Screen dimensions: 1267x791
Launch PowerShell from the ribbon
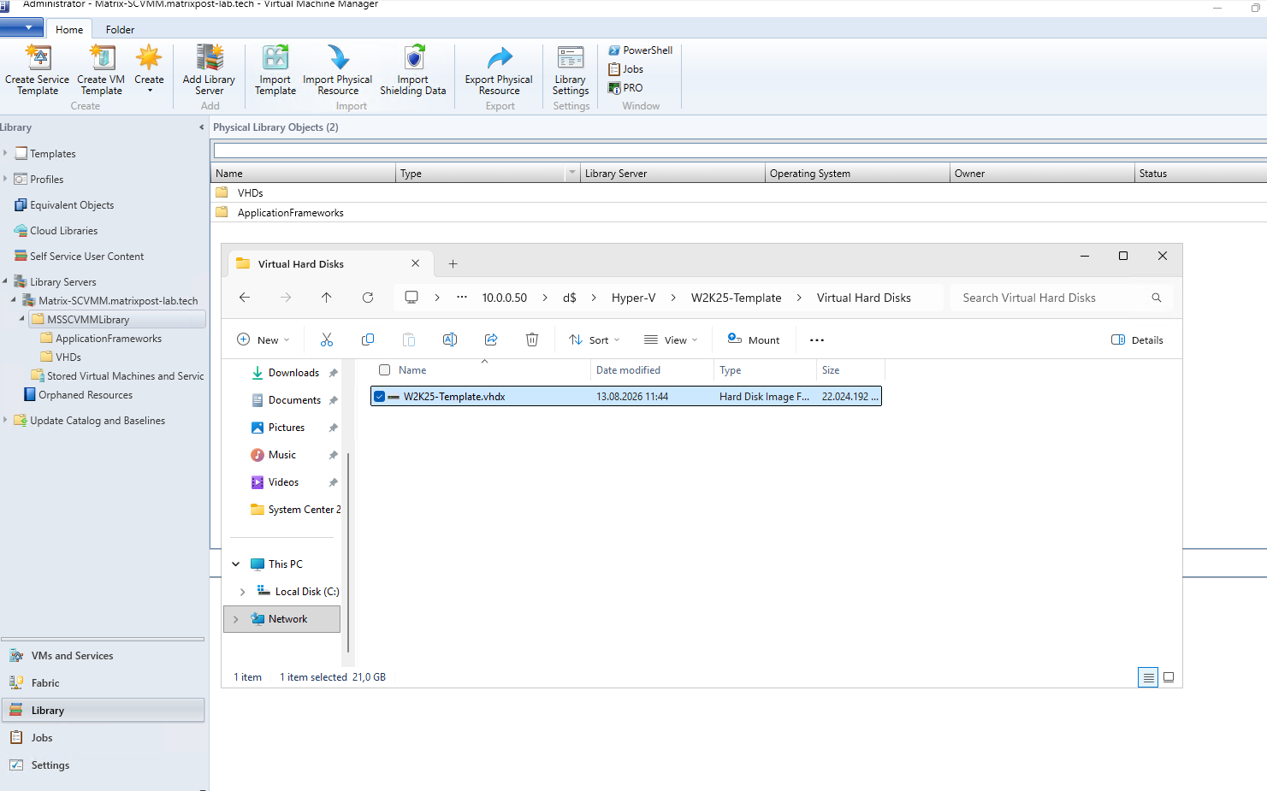(x=640, y=50)
